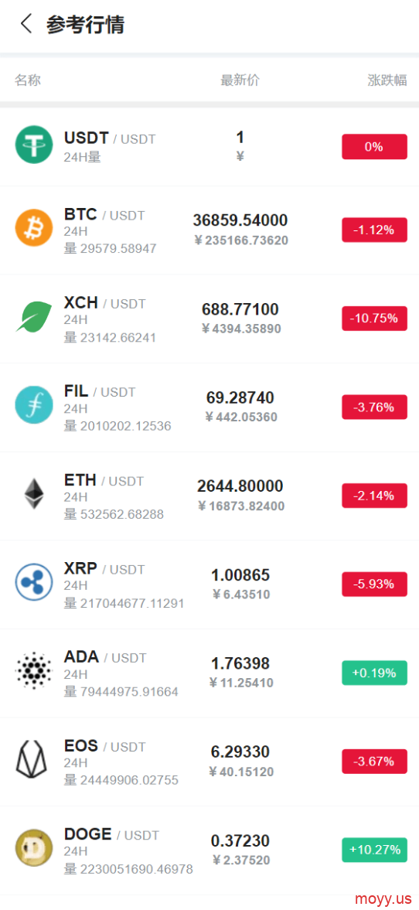This screenshot has width=419, height=910.
Task: Sort by 涨跌幅 column header
Action: click(x=387, y=80)
